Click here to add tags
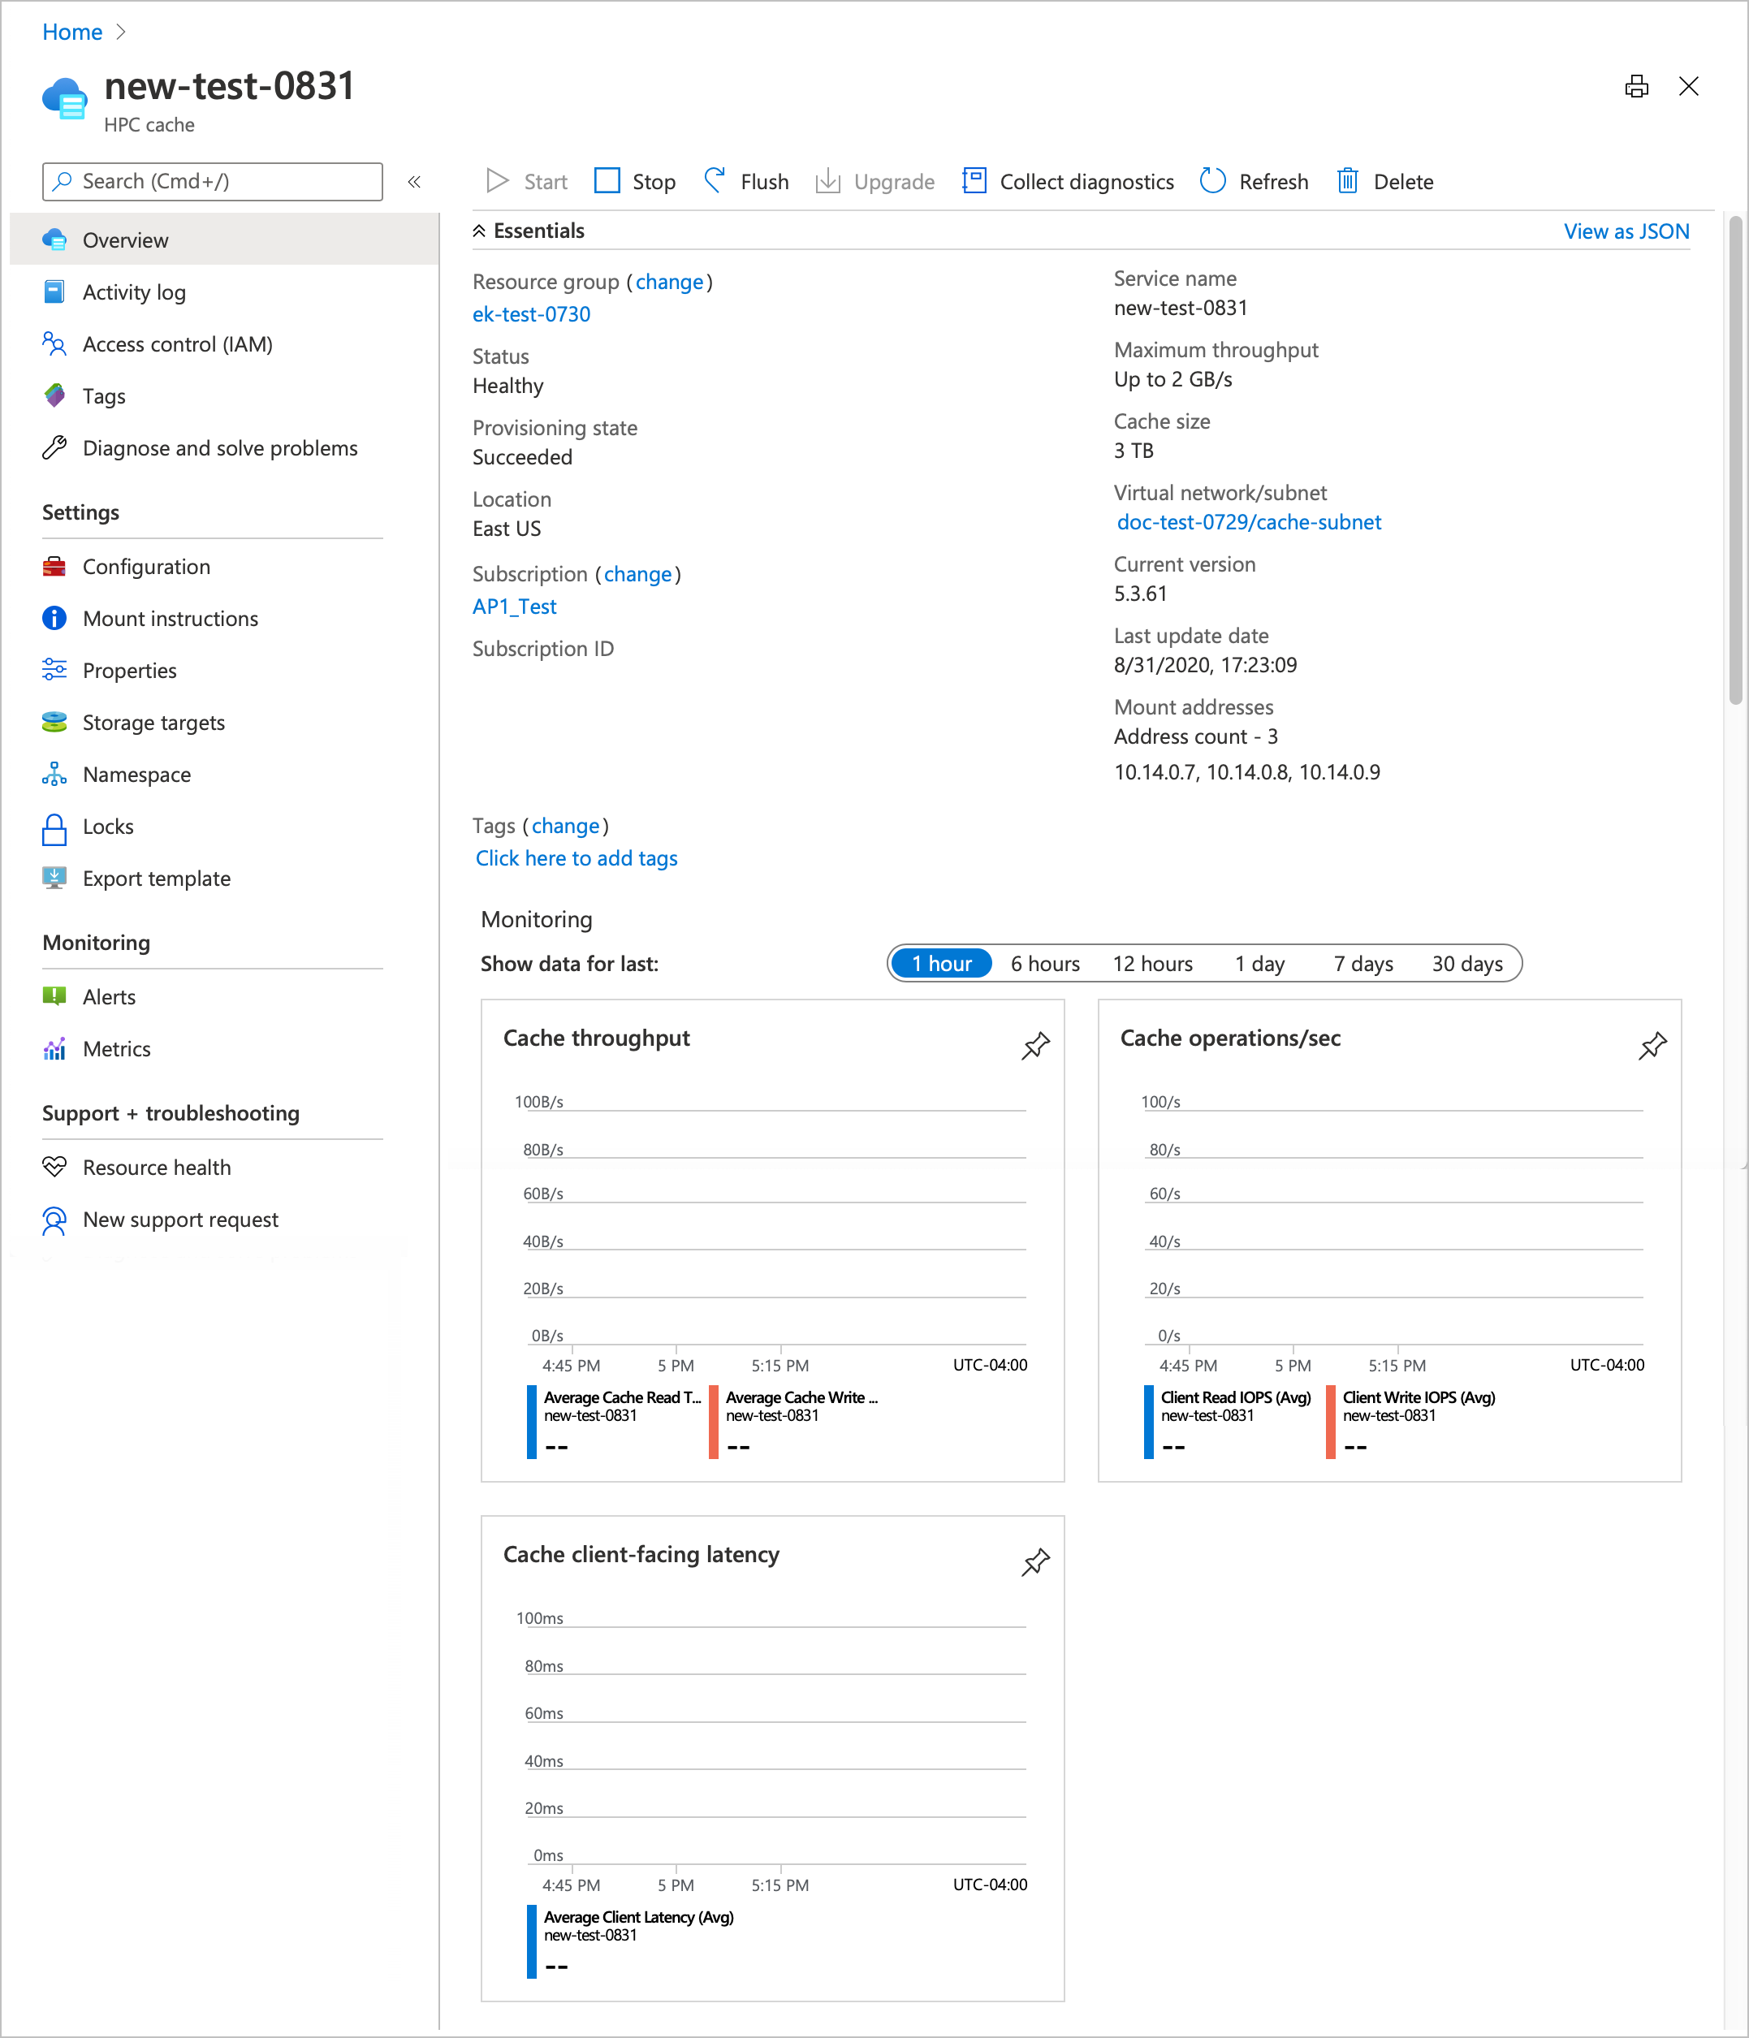1749x2038 pixels. coord(577,857)
